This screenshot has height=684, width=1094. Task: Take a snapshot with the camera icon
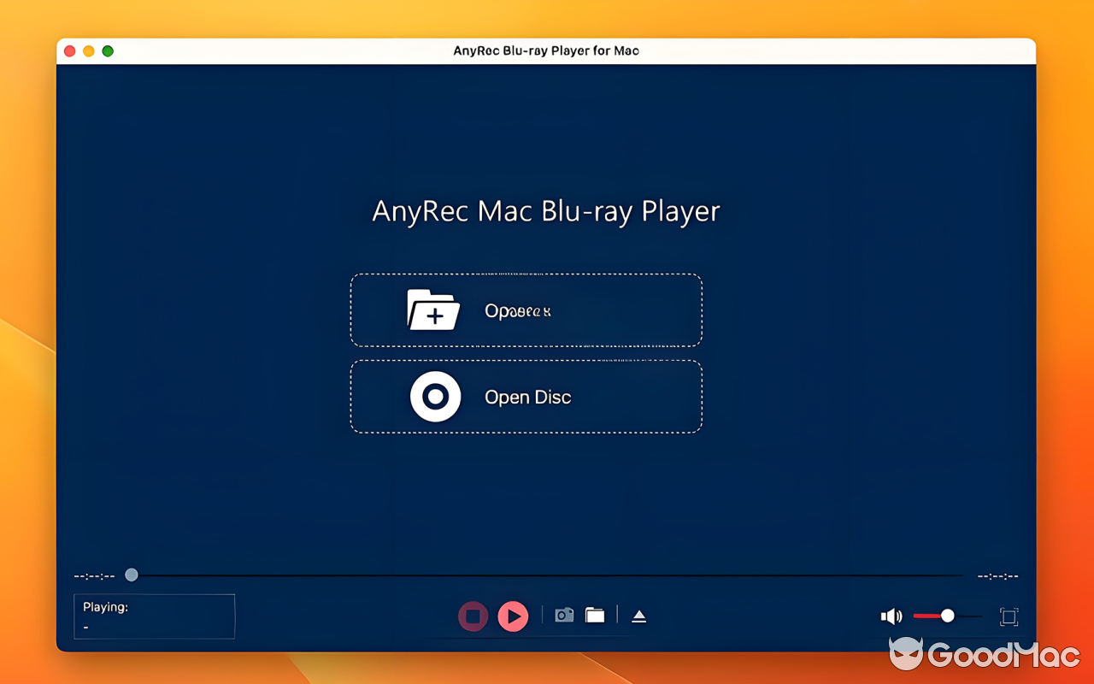tap(564, 614)
